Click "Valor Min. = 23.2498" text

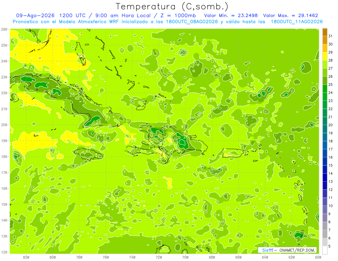pyautogui.click(x=231, y=15)
